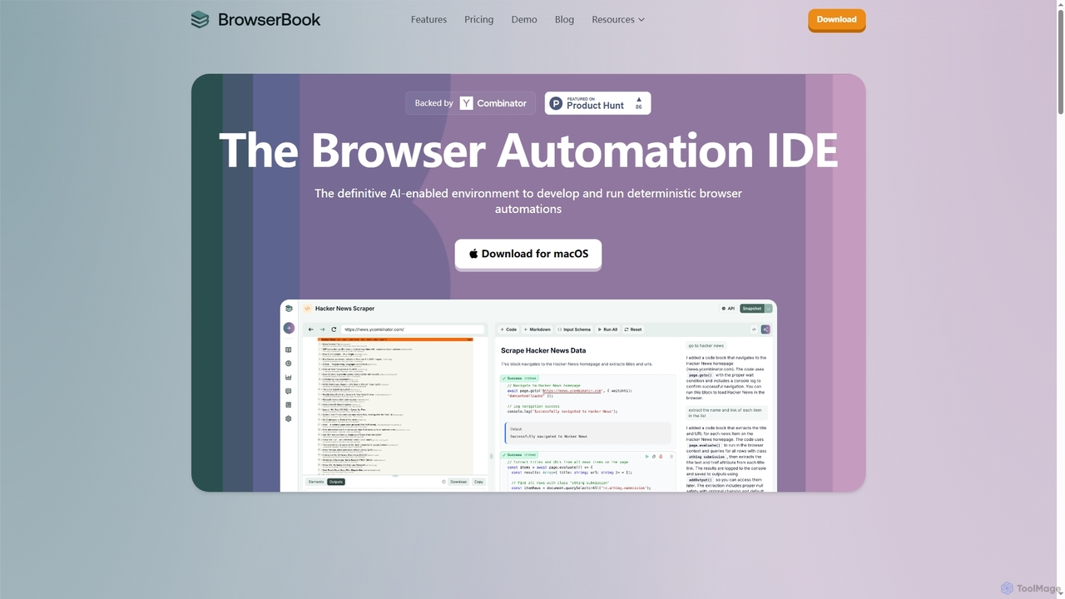Viewport: 1065px width, 599px height.
Task: Click the Hacker News page thumbnail in preview
Action: pyautogui.click(x=395, y=407)
